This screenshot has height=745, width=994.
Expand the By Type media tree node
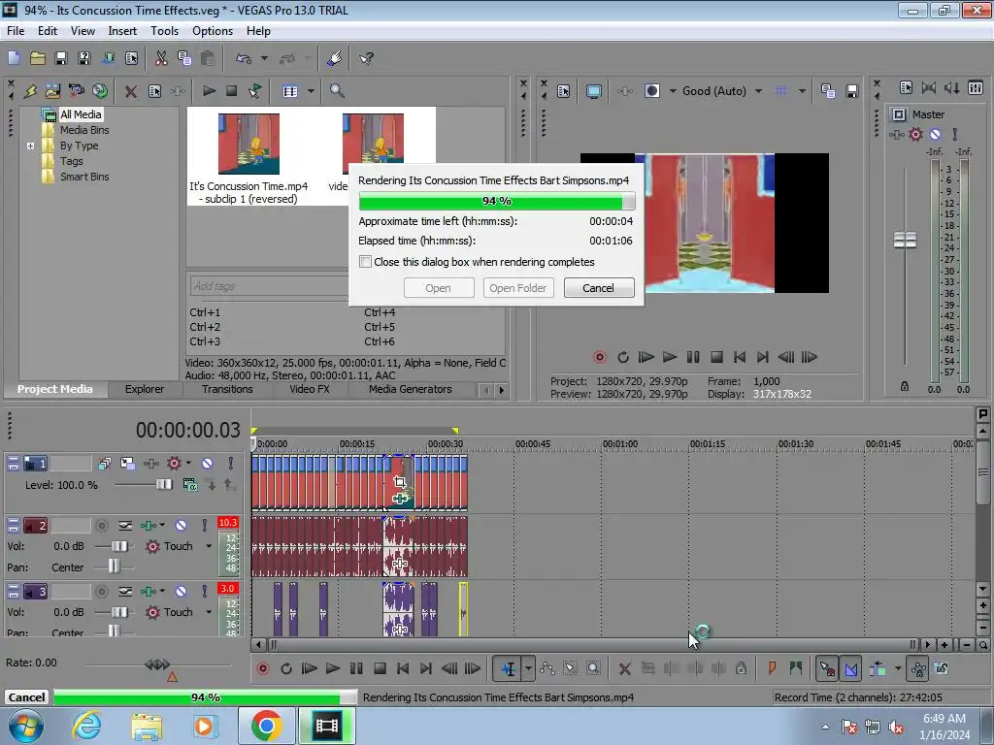30,146
